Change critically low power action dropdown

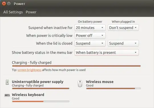pyautogui.click(x=90, y=36)
